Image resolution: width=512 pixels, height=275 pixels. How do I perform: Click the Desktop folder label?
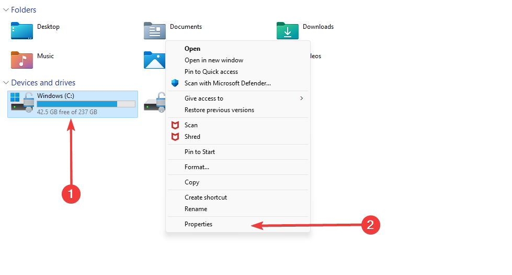click(x=48, y=27)
